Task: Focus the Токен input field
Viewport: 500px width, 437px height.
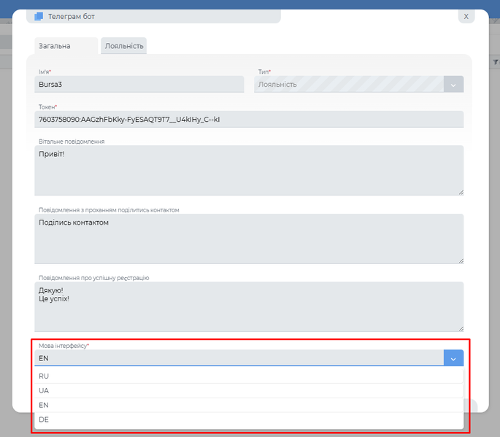Action: click(248, 119)
